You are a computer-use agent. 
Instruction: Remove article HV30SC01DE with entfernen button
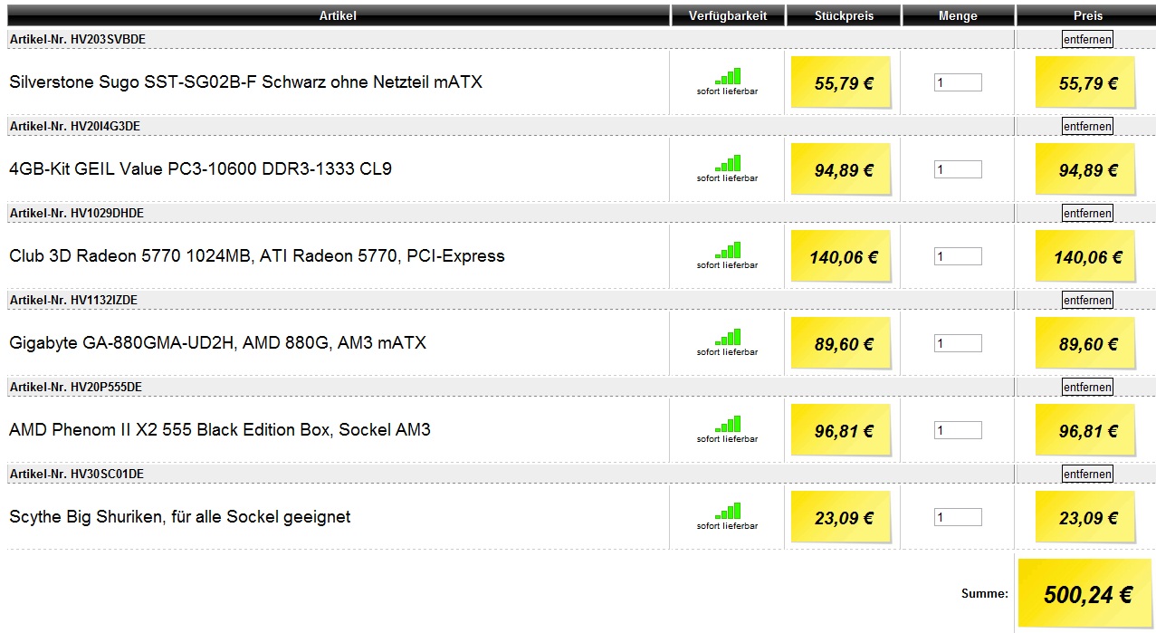tap(1087, 474)
